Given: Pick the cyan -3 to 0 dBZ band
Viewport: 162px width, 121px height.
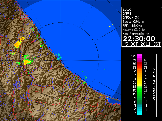Looking at the screenshot, I should [139, 113].
